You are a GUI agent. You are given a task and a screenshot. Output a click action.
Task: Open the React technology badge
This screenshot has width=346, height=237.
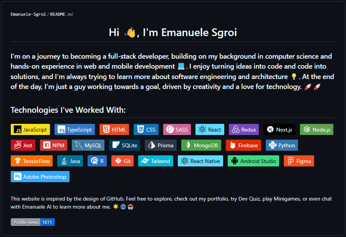pyautogui.click(x=210, y=129)
